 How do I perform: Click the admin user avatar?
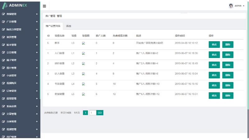coord(231,6)
